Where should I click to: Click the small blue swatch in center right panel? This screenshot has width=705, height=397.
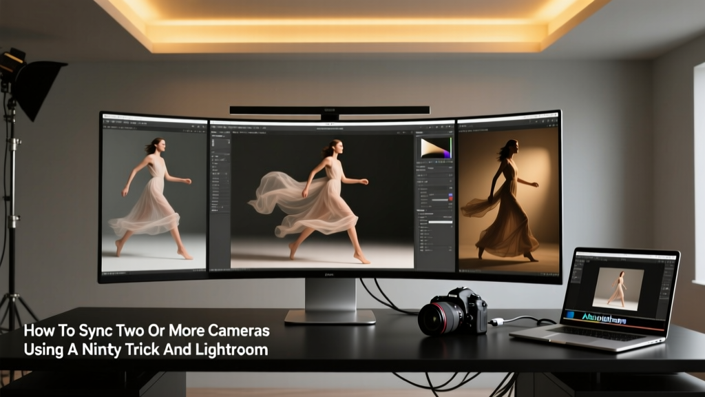[x=450, y=195]
